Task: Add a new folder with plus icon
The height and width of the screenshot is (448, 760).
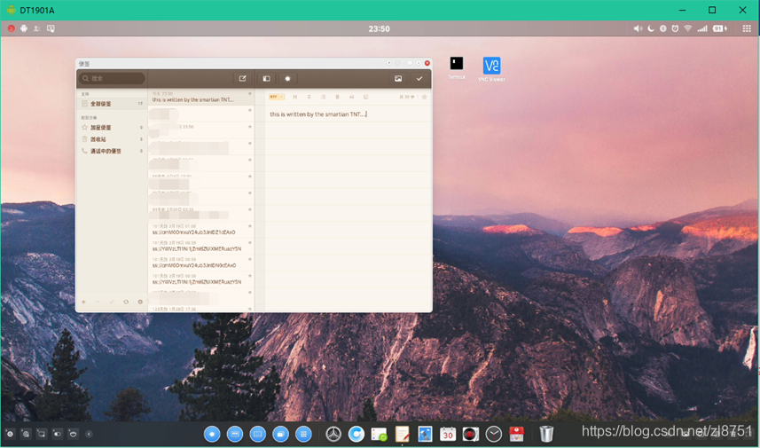Action: click(x=83, y=302)
